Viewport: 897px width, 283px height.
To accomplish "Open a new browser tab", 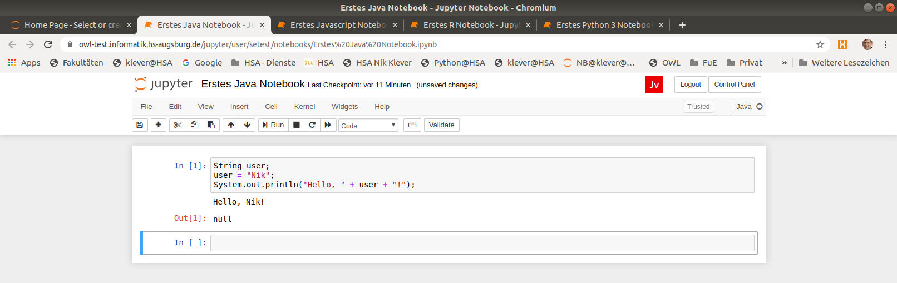I will coord(682,25).
